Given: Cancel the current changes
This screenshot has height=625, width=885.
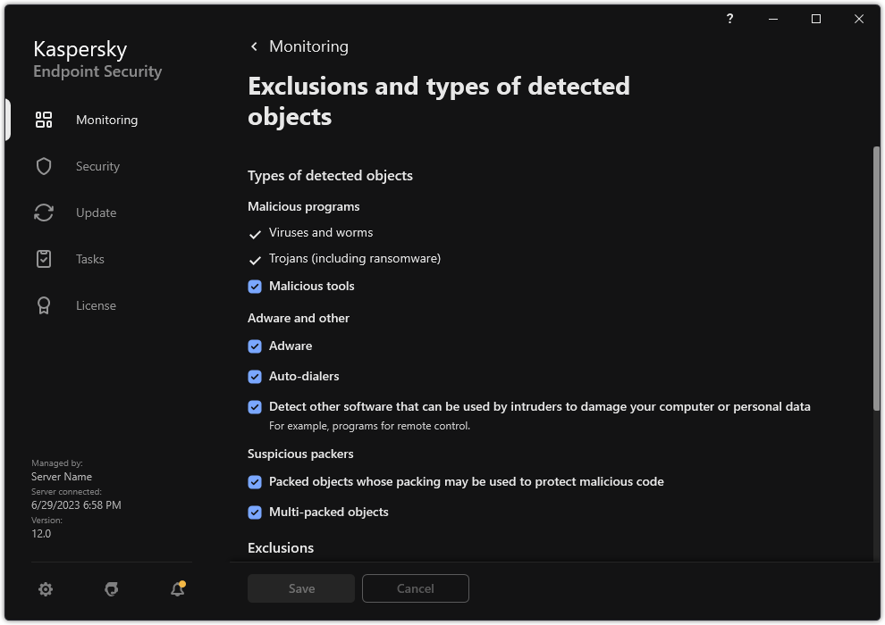Looking at the screenshot, I should [x=415, y=588].
